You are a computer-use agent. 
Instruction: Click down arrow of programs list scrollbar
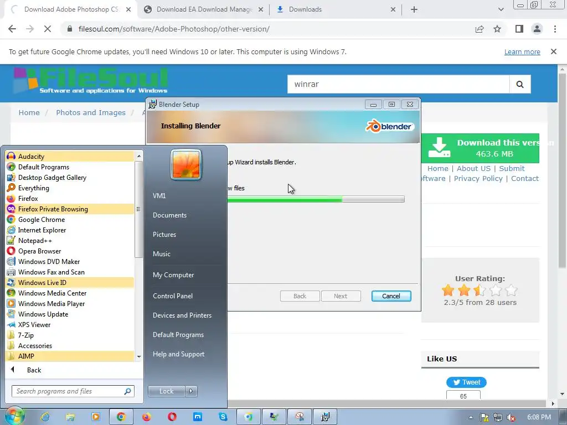click(x=139, y=357)
